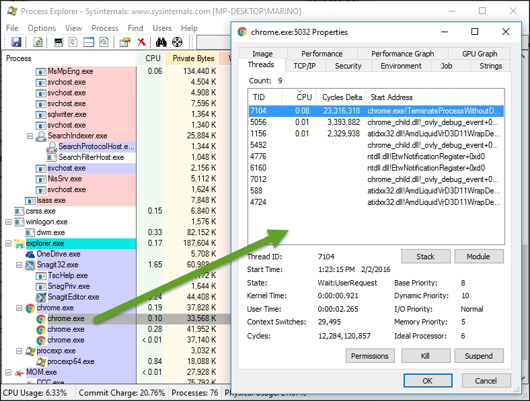
Task: Click the OneDrive.exe cloud icon
Action: pos(30,254)
